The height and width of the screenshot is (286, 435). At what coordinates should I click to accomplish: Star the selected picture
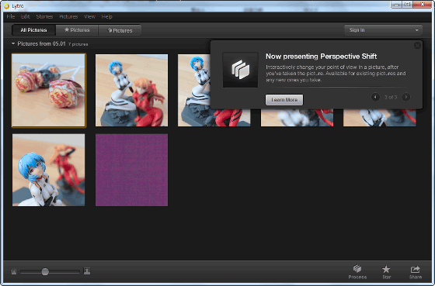tap(386, 272)
